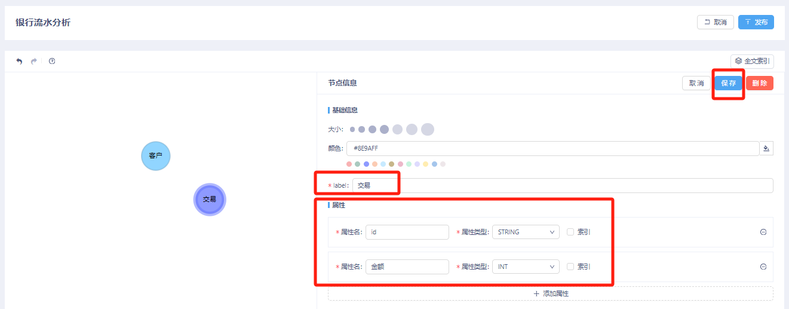Remove the 金额 property row

click(763, 267)
